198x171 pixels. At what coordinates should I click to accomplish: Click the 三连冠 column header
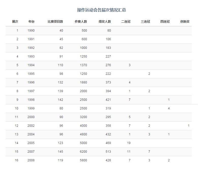[x=145, y=22]
